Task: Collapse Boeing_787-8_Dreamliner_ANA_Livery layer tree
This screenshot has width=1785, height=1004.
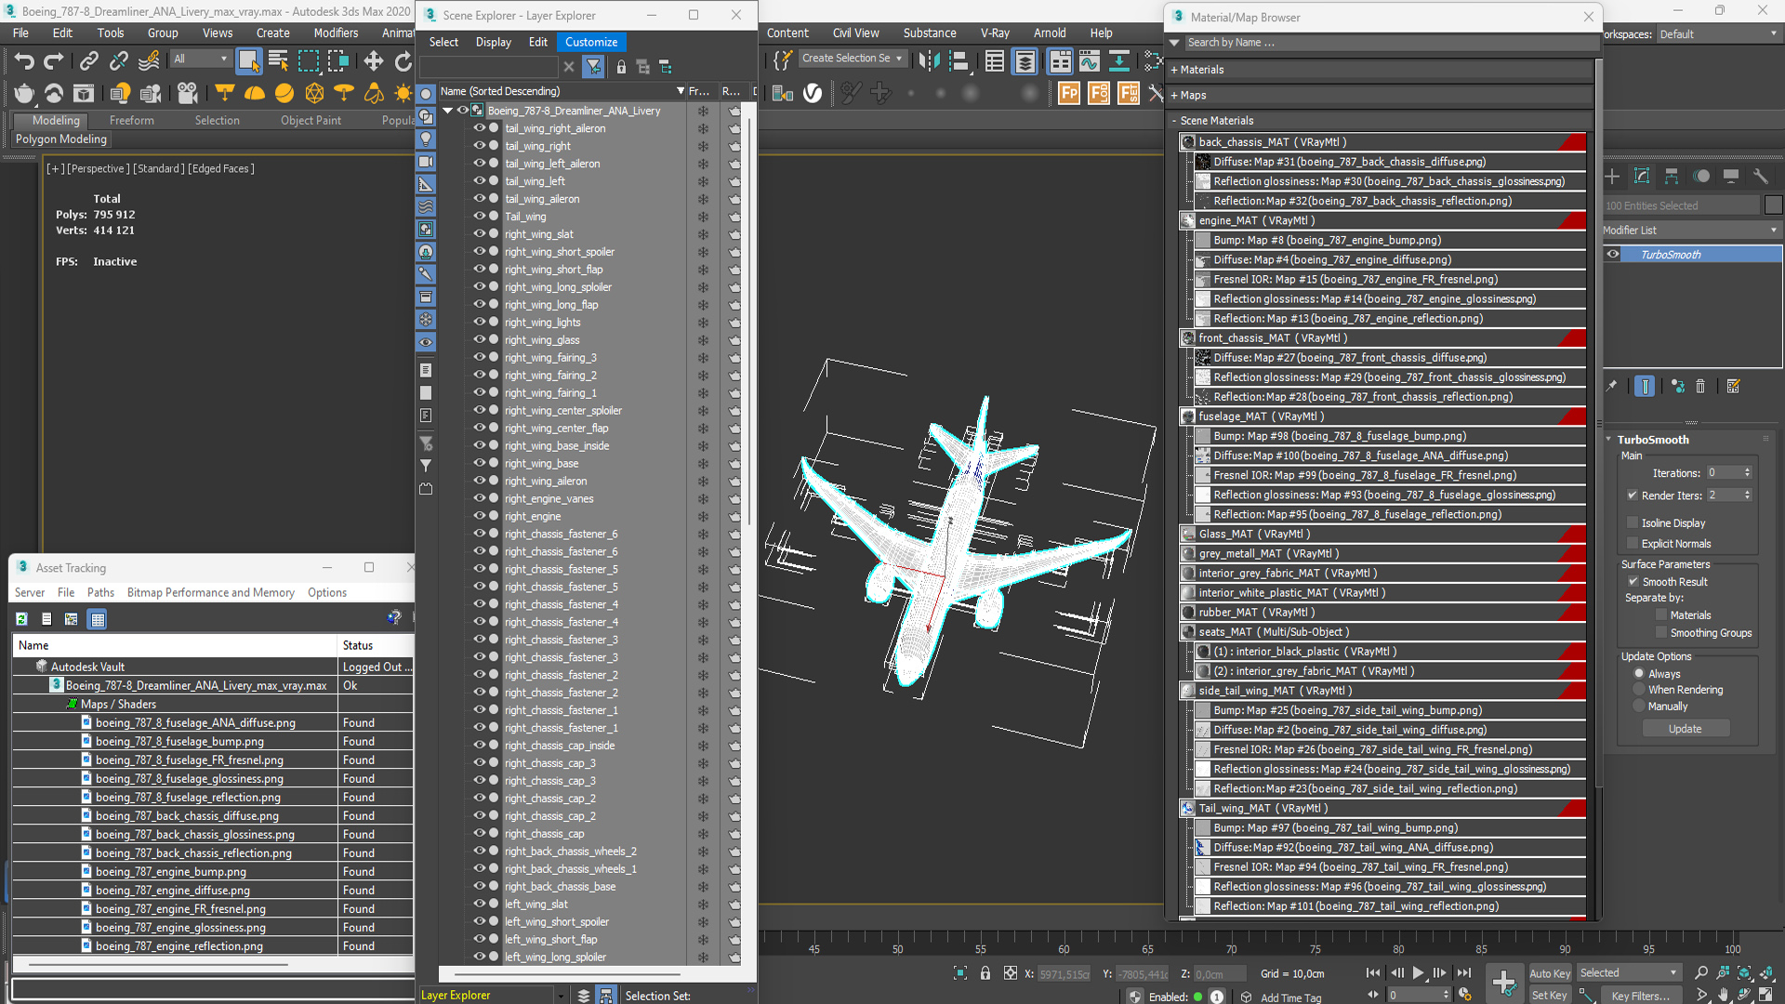Action: pyautogui.click(x=448, y=111)
